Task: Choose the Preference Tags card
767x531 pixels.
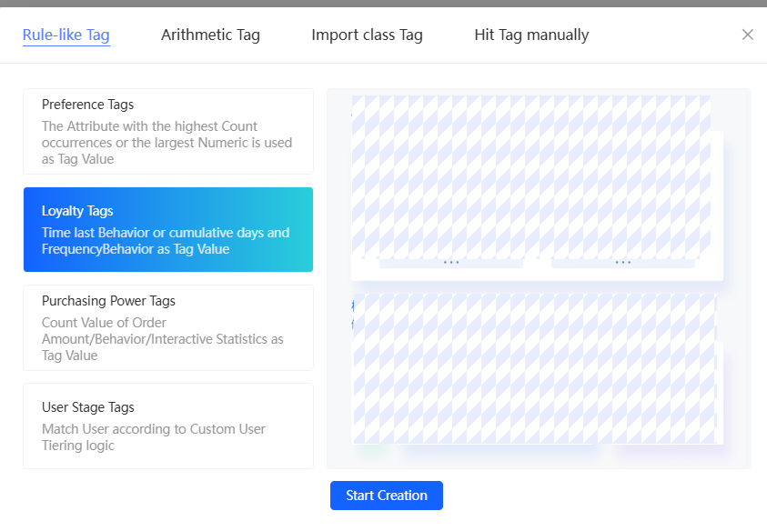Action: click(168, 132)
